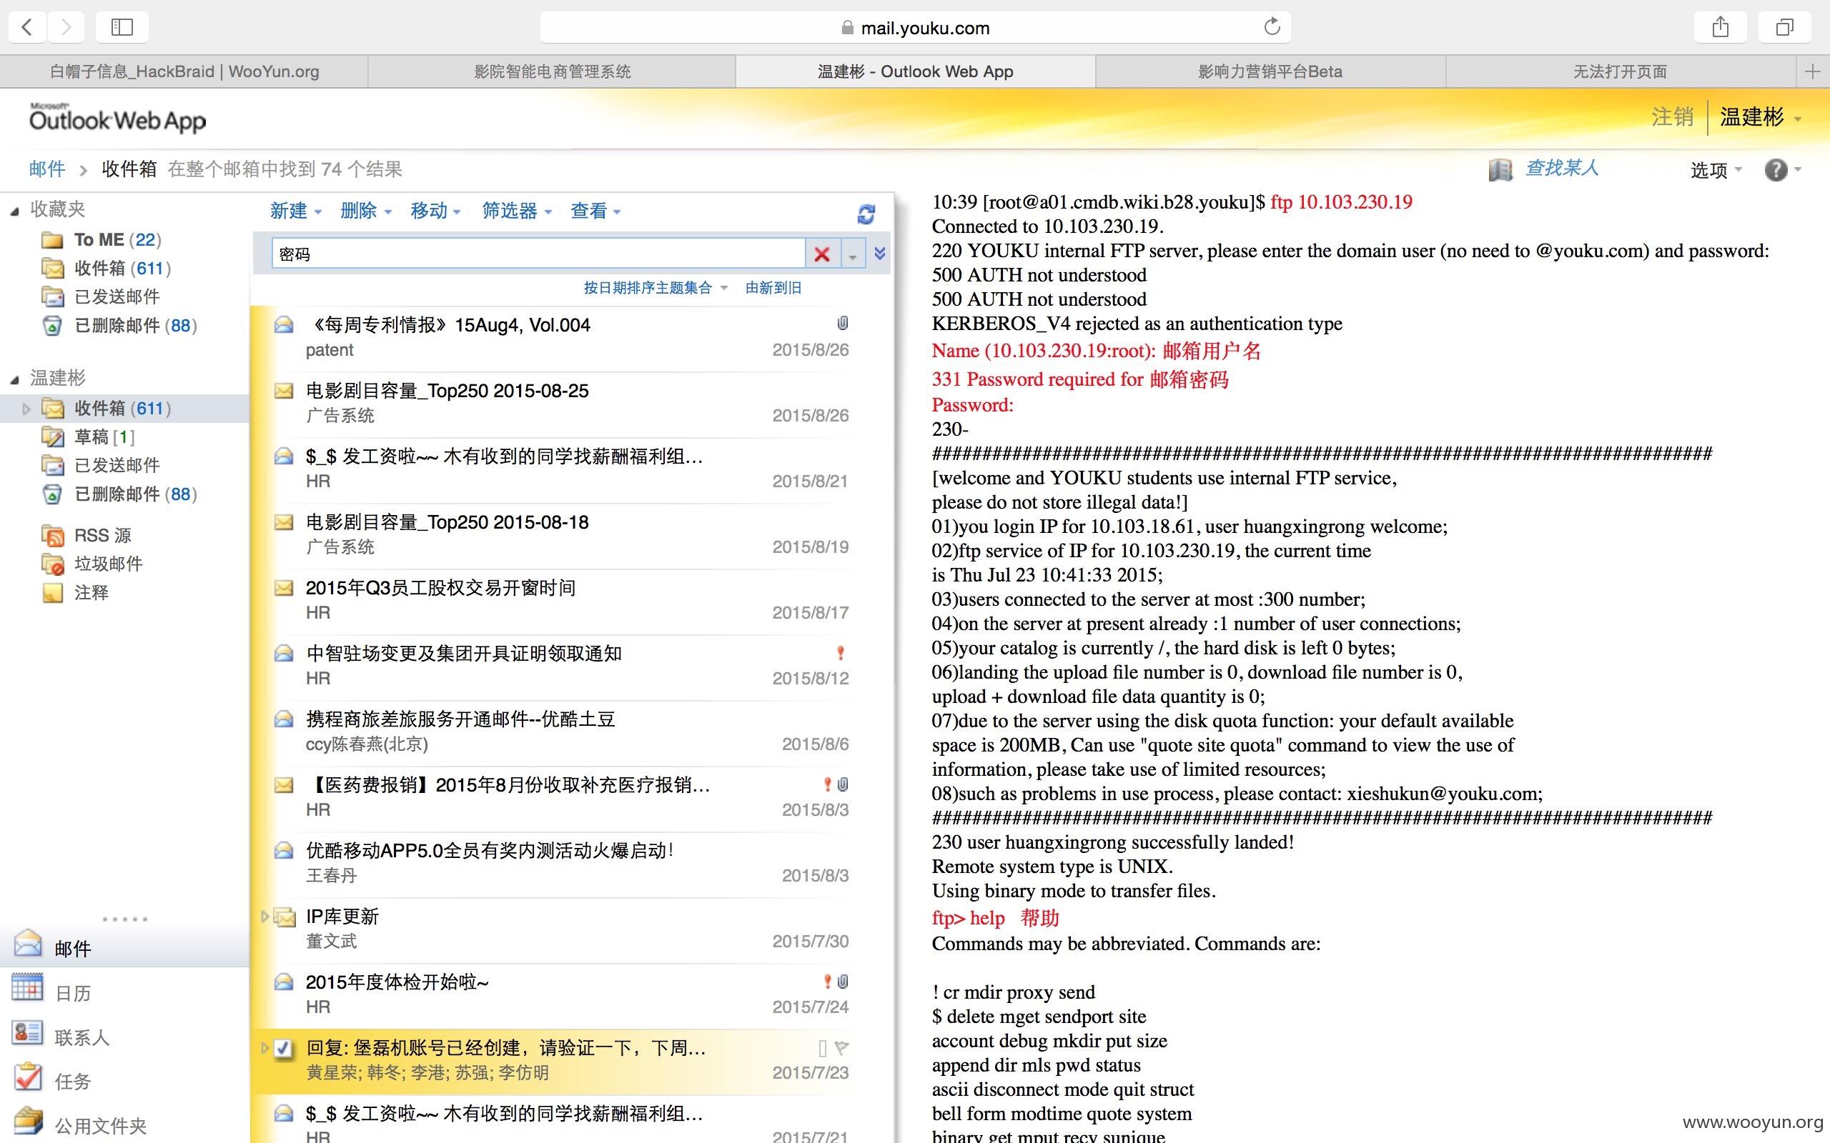Show the Safari sidebar

click(x=122, y=27)
